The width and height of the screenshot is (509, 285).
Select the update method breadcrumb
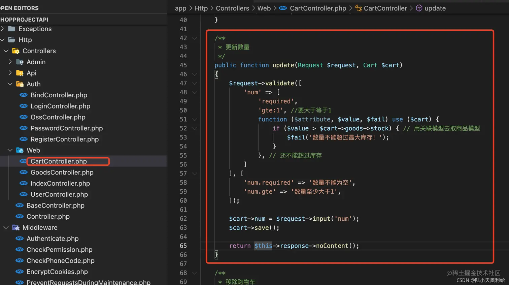tap(435, 8)
